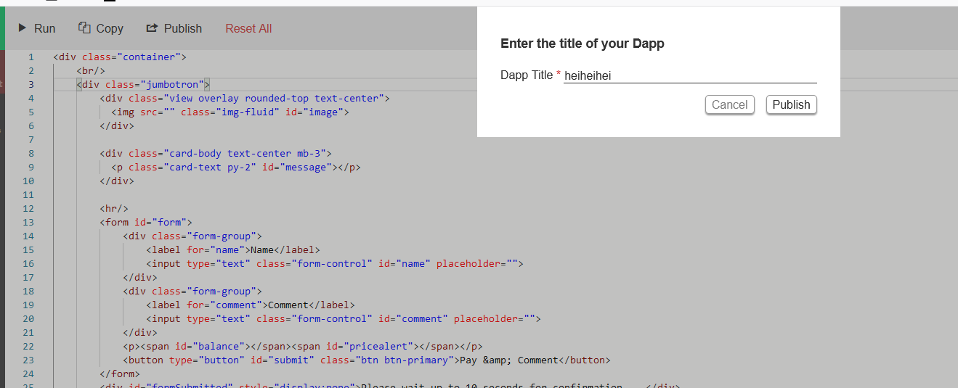
Task: Select line number 1 in gutter
Action: 31,57
